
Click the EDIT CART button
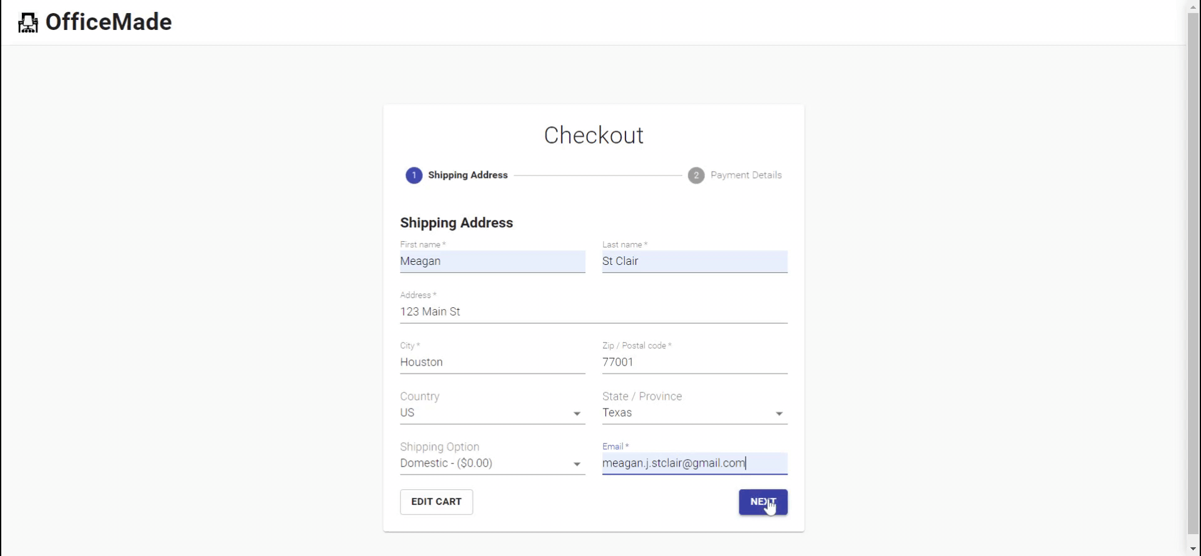pos(436,502)
